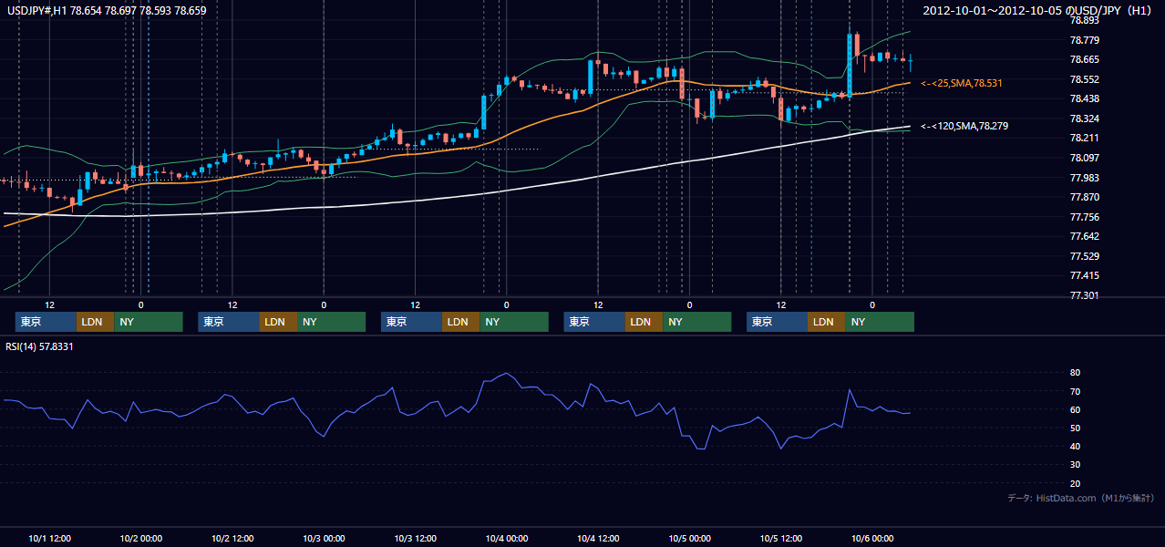Click the 2012-10-01～2012-10-05 USD/JPY chart title
This screenshot has width=1165, height=547.
coord(1037,10)
